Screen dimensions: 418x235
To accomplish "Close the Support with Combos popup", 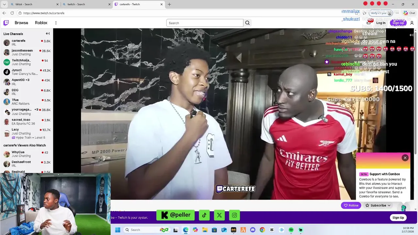I will point(405,158).
